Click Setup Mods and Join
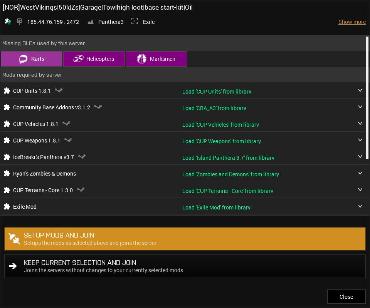 pyautogui.click(x=185, y=239)
